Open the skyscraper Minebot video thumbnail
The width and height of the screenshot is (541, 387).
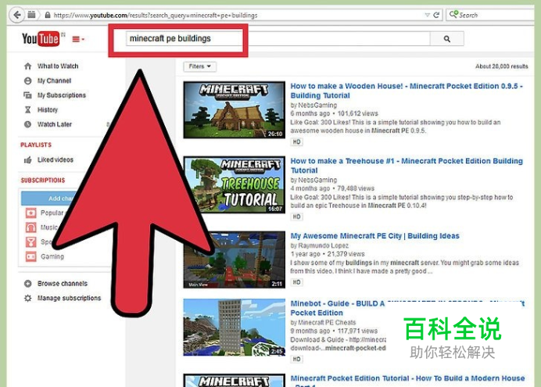coord(235,328)
